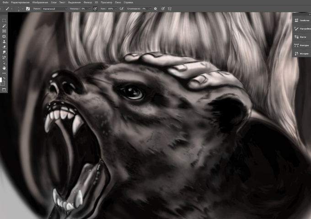Click the white foreground color swatch
The height and width of the screenshot is (219, 311).
pos(1,80)
